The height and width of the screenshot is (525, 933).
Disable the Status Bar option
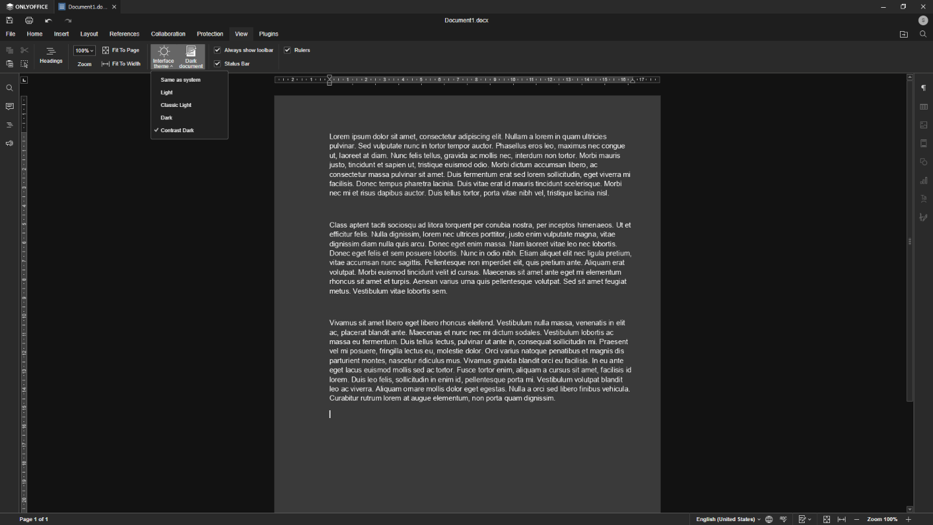point(218,64)
